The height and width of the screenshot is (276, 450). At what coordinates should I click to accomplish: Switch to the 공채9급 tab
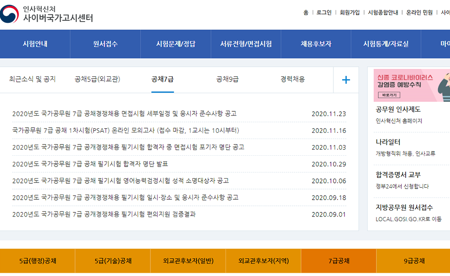[228, 80]
